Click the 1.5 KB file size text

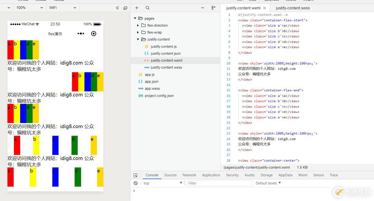point(302,168)
